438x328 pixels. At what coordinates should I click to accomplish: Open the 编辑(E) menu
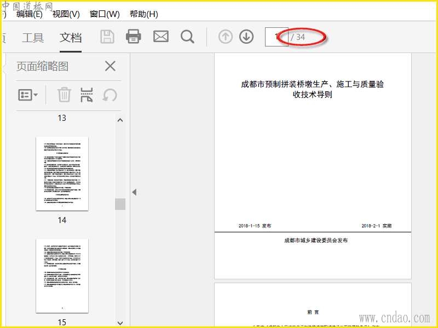[x=30, y=14]
